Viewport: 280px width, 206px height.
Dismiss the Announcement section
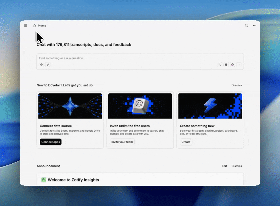tap(237, 166)
